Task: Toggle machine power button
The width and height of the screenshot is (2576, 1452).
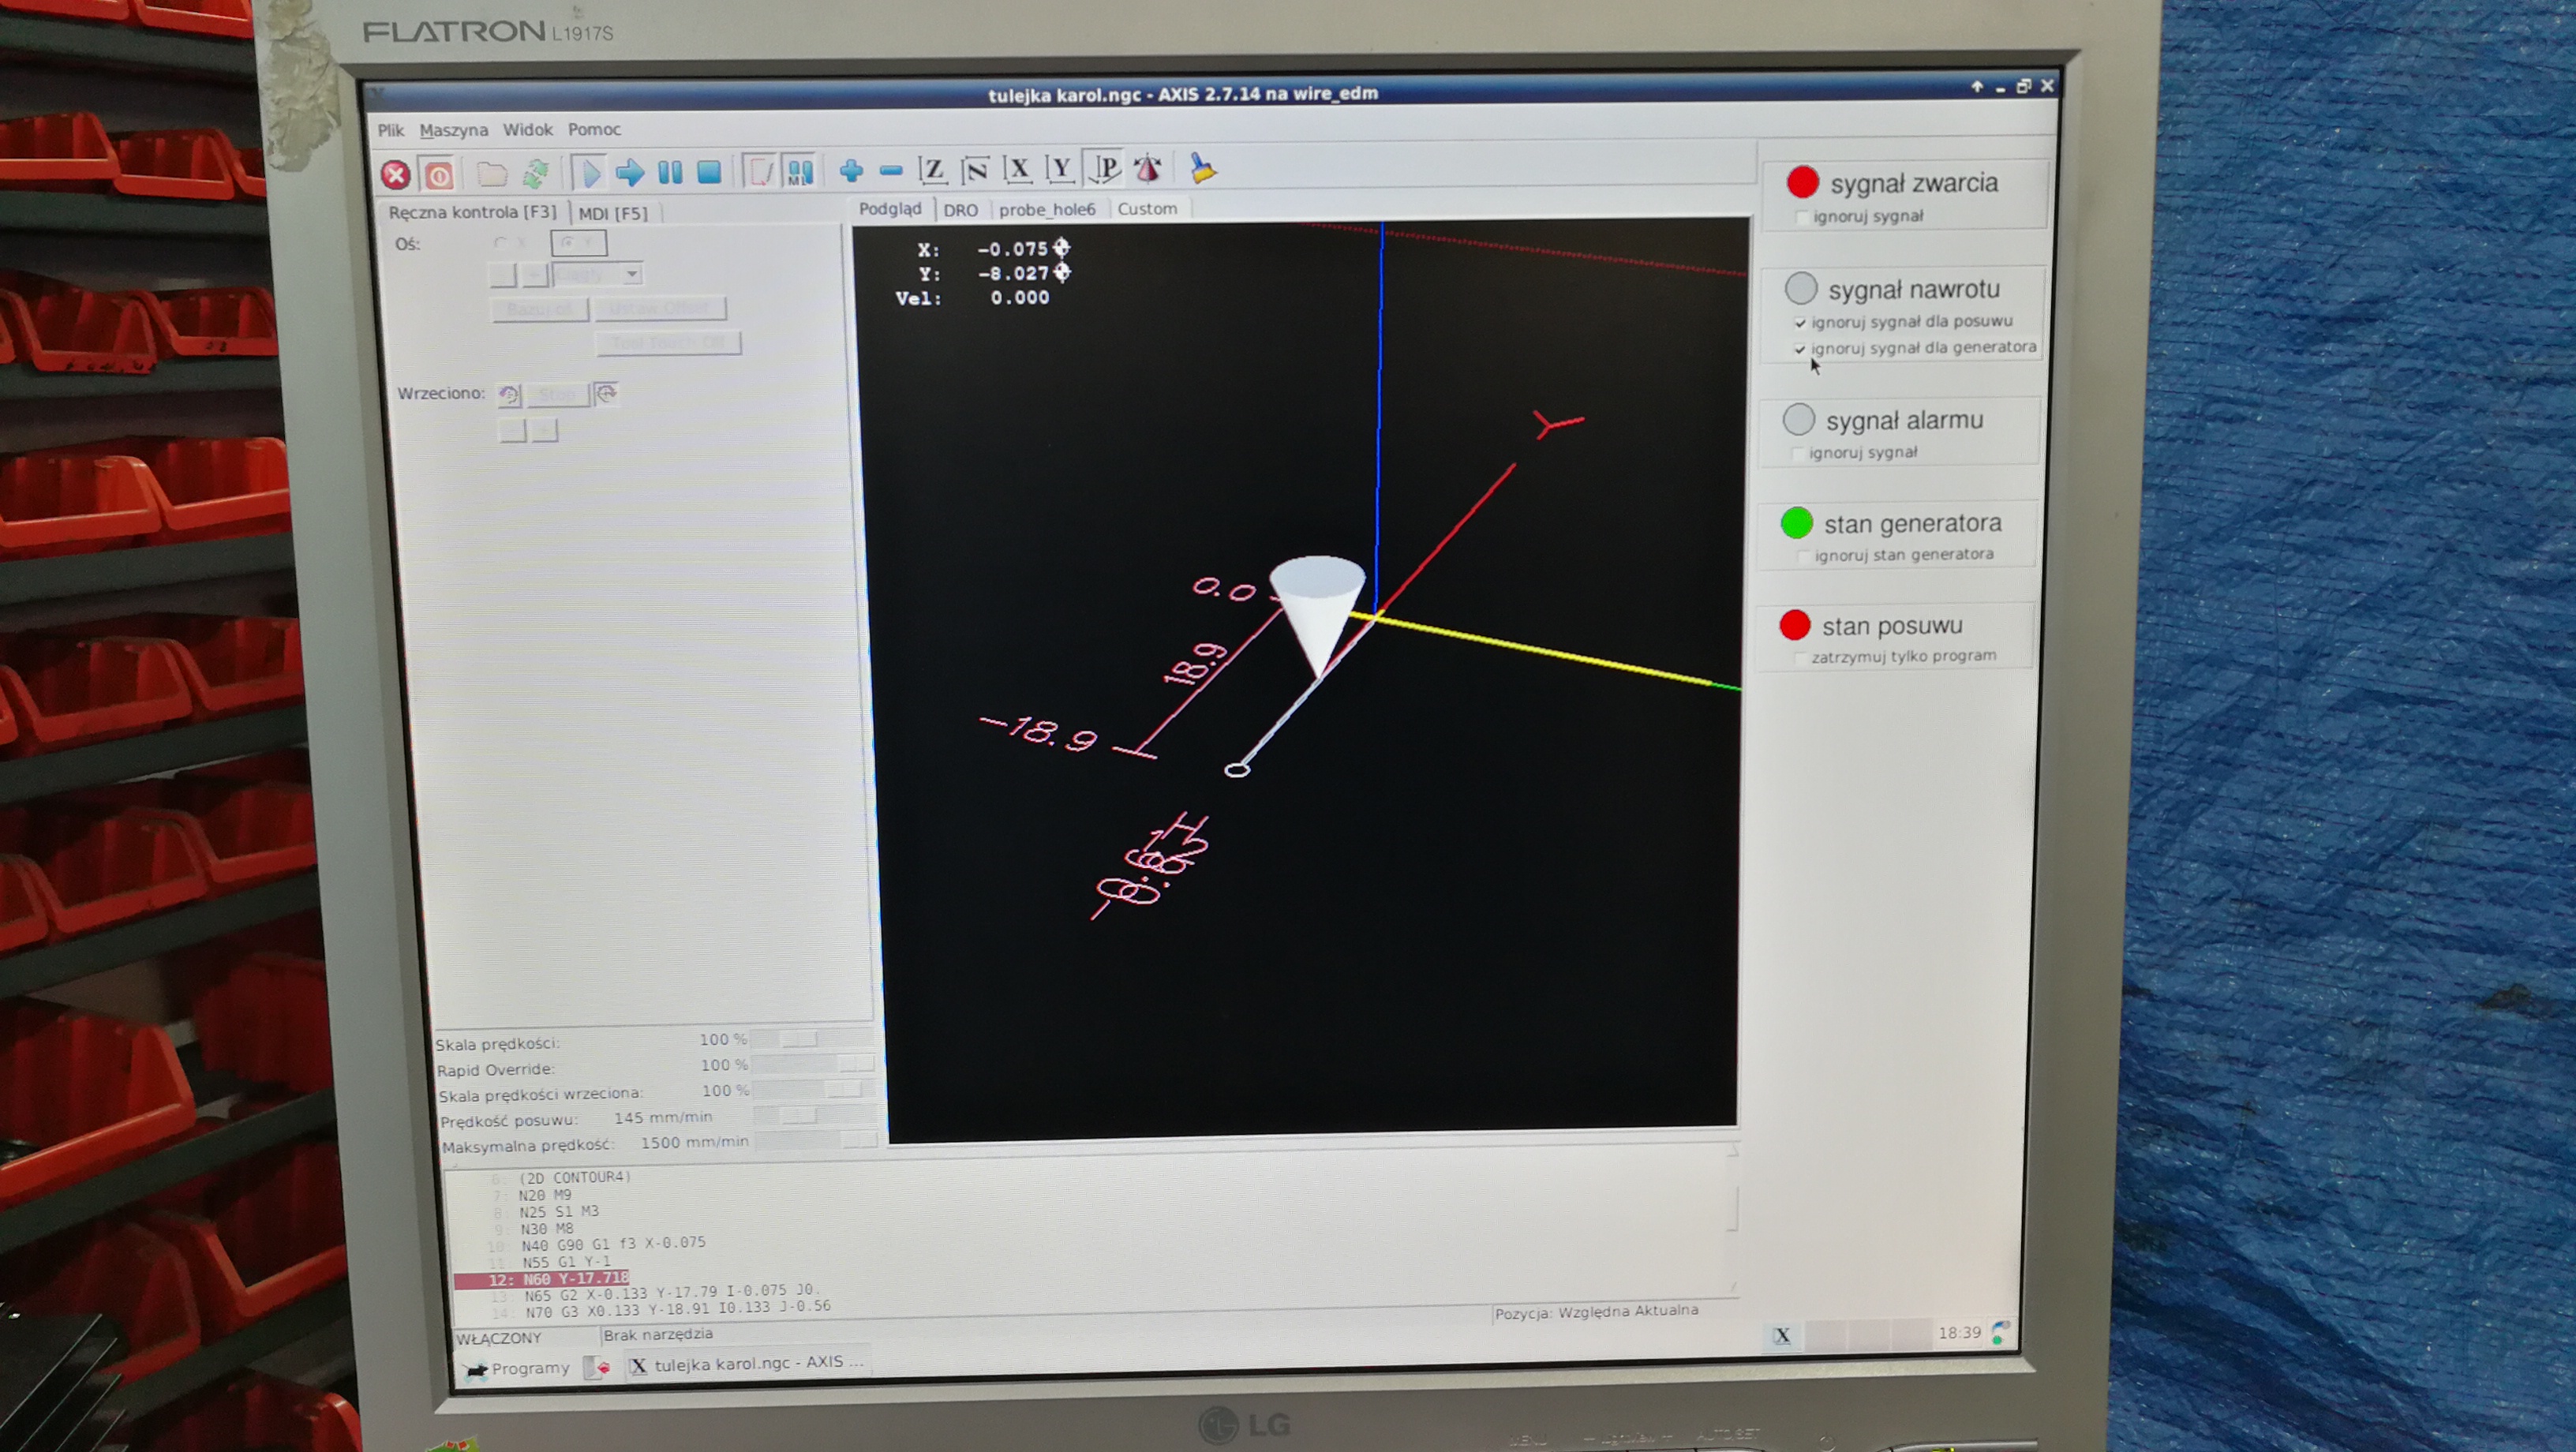Action: coord(438,175)
